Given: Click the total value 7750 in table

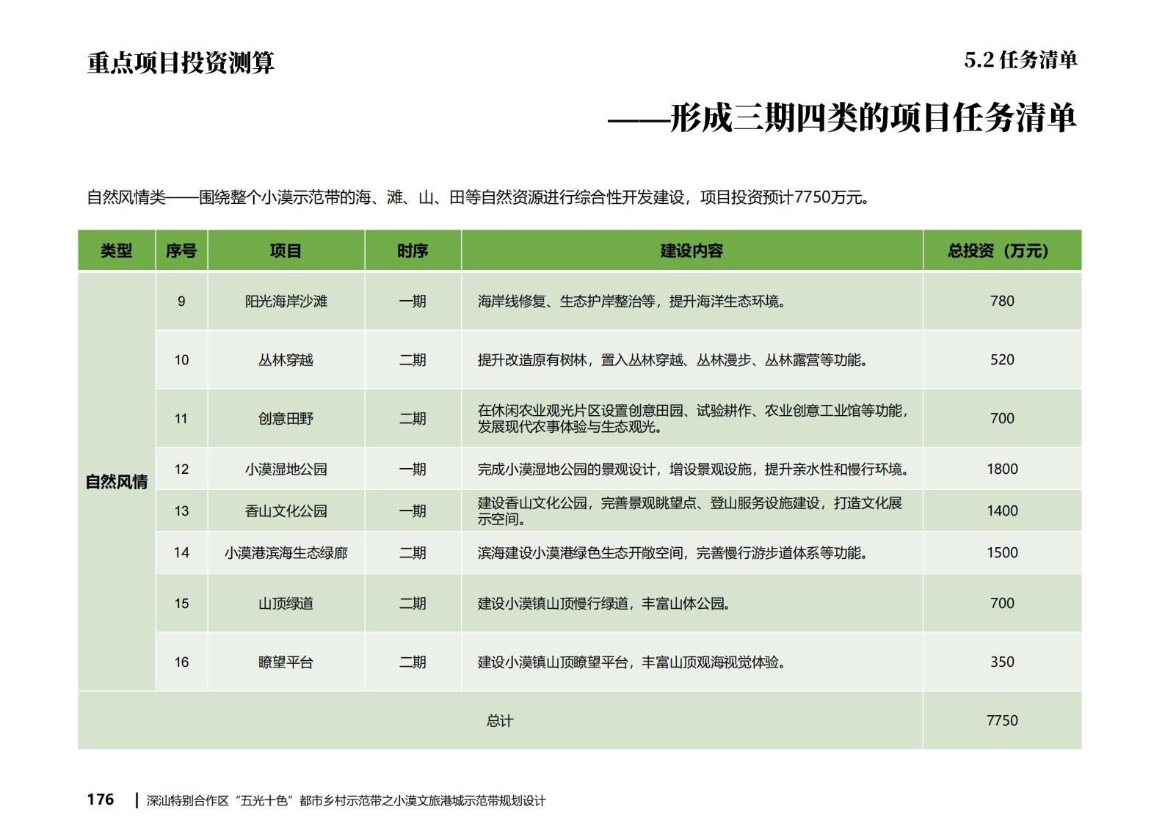Looking at the screenshot, I should [1002, 721].
